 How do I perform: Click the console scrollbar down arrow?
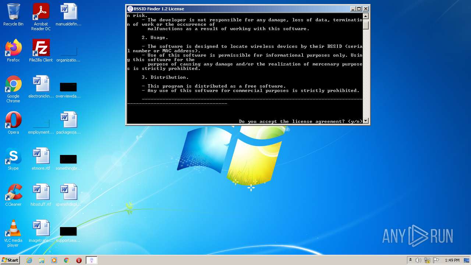pyautogui.click(x=365, y=121)
